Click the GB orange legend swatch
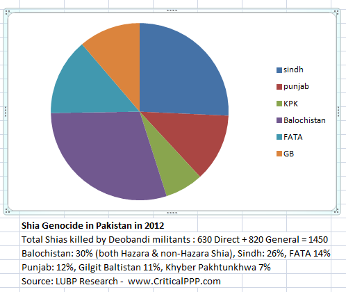This screenshot has width=346, height=292. coord(279,154)
